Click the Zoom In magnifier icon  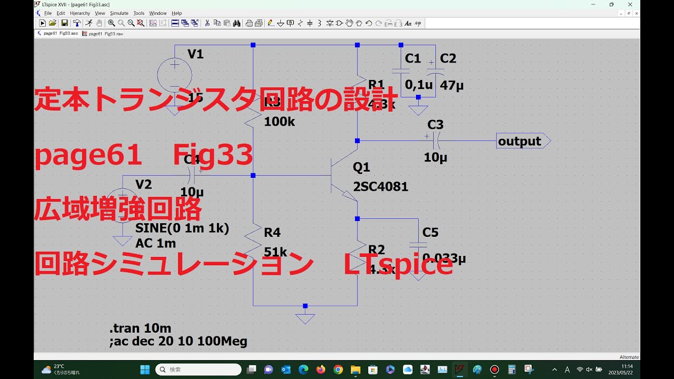coord(112,23)
